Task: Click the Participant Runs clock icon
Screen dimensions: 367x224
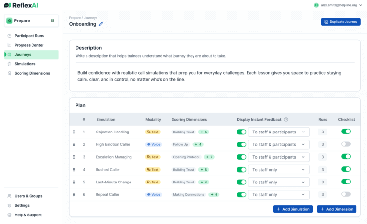Action: click(x=10, y=36)
